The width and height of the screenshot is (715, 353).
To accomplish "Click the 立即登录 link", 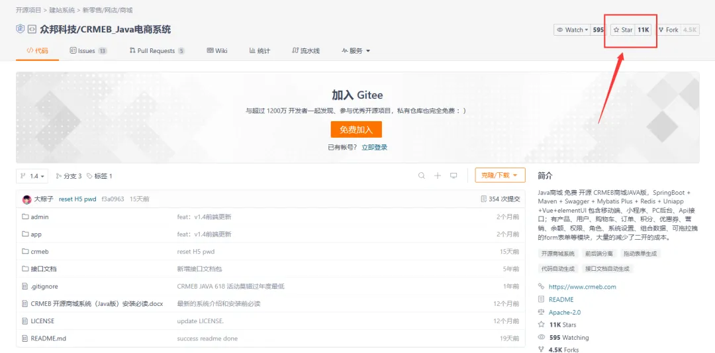I will [x=374, y=147].
